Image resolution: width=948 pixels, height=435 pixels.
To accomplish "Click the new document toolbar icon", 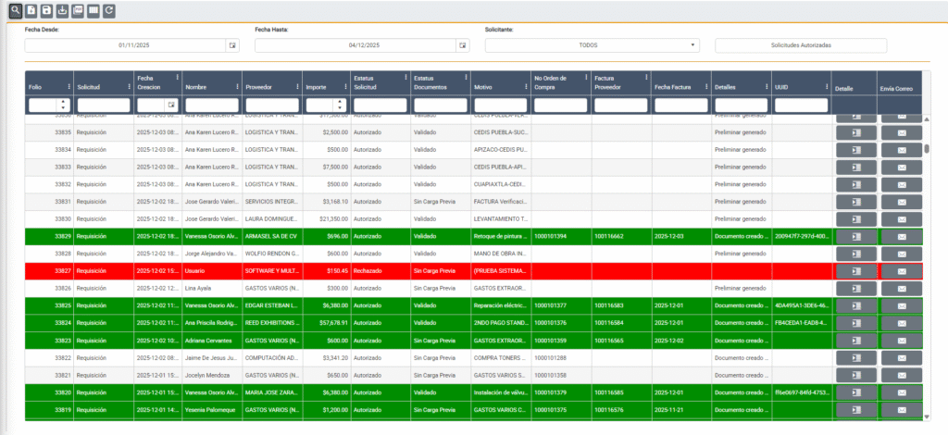I will (31, 10).
